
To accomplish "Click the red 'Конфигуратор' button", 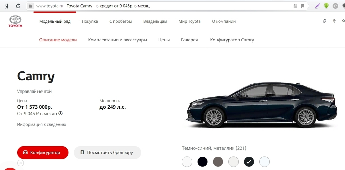I will 43,153.
